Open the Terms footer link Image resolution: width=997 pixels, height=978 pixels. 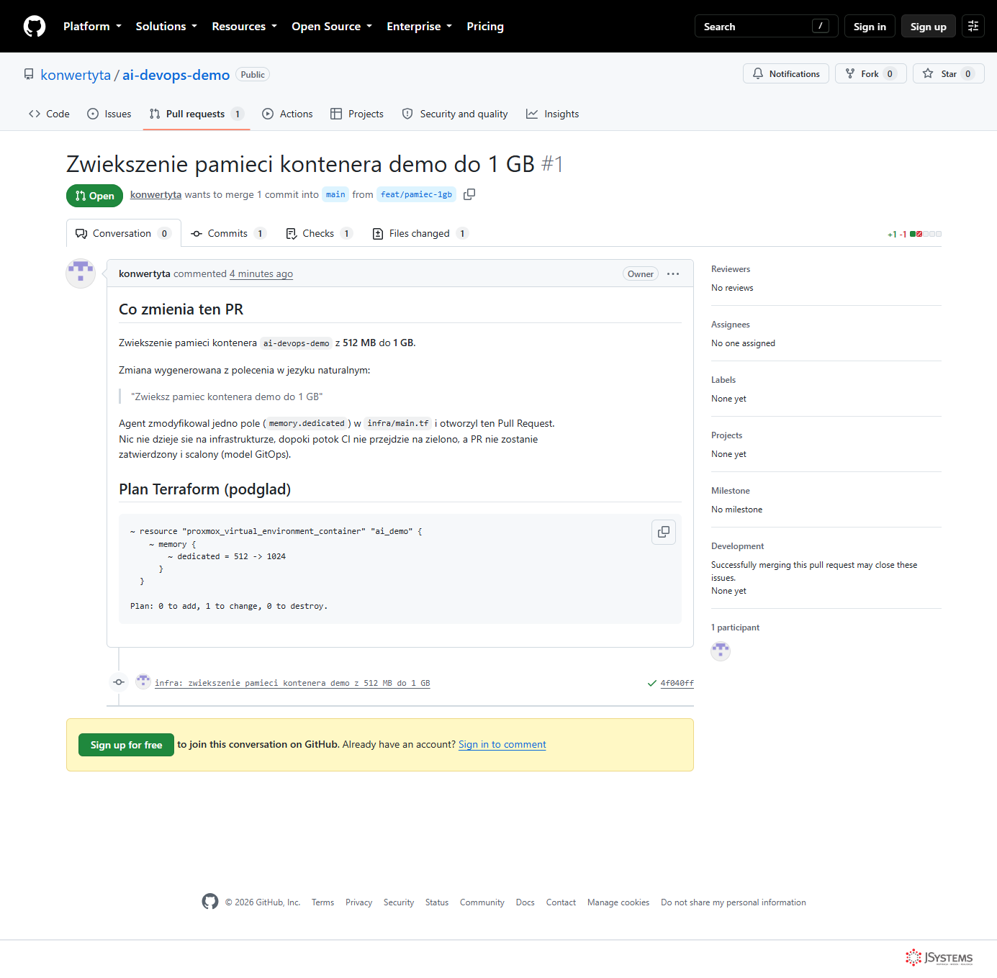tap(322, 902)
